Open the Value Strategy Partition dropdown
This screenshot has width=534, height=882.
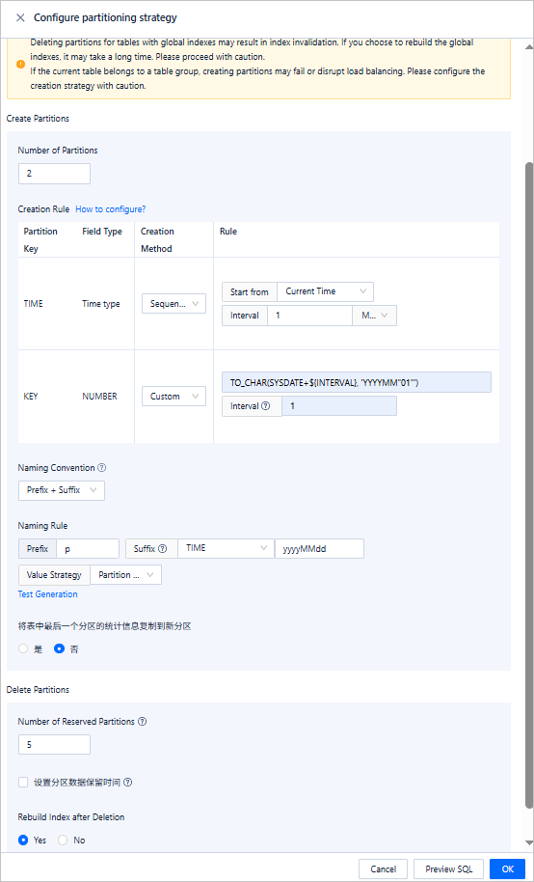[x=126, y=575]
